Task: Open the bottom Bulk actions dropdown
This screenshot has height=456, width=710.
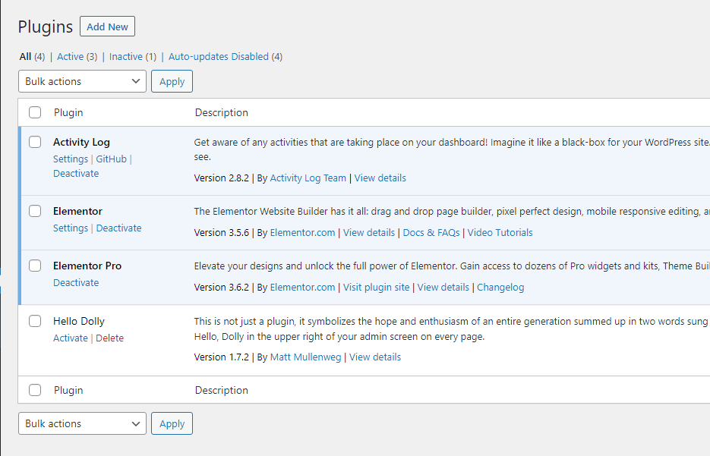Action: pyautogui.click(x=83, y=423)
